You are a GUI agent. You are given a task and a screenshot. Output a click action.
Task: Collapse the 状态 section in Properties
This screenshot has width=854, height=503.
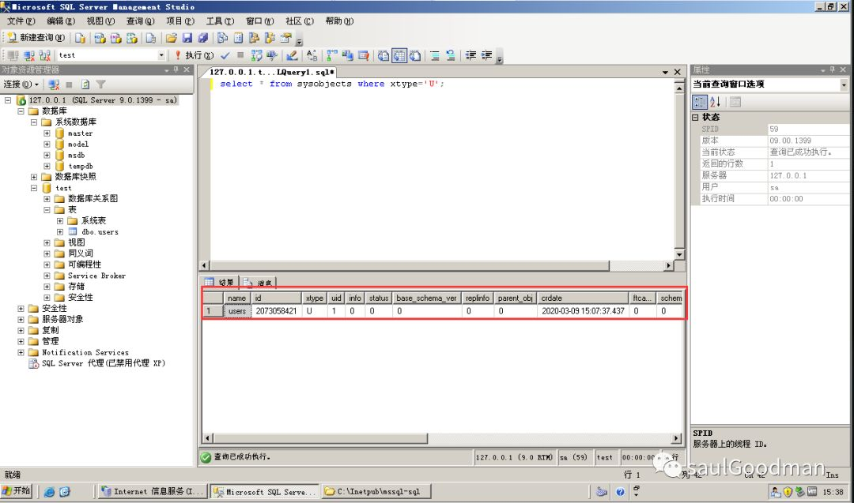pos(696,117)
